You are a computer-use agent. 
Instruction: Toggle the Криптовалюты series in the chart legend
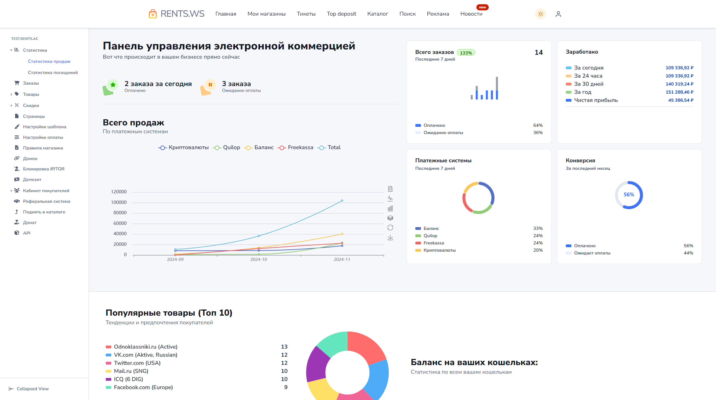point(183,147)
